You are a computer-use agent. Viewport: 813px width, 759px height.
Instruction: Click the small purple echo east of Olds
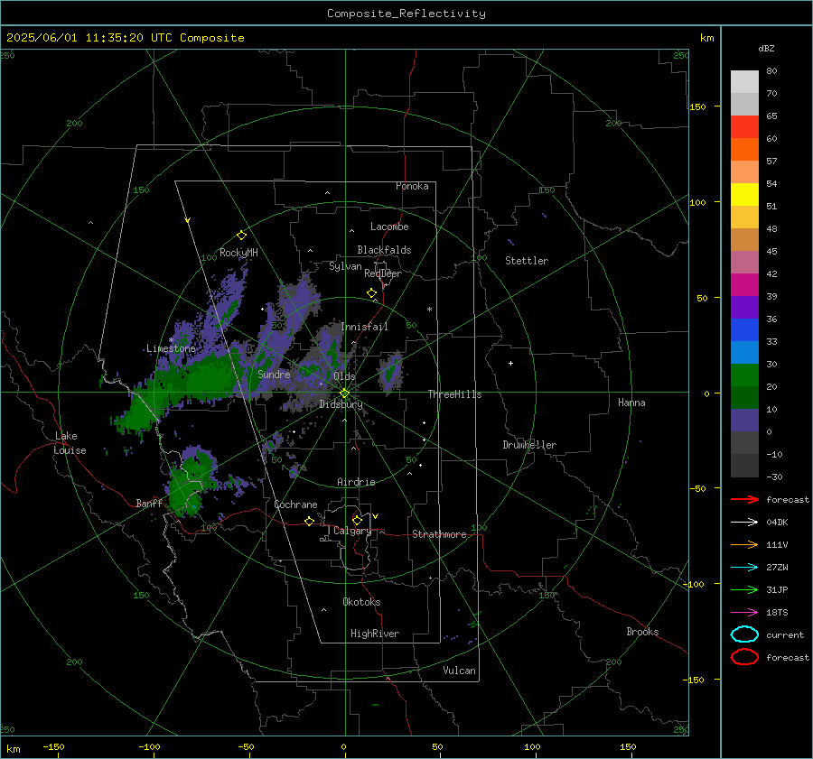[390, 372]
